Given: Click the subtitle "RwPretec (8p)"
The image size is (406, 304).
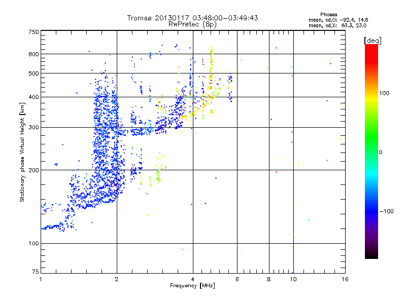Looking at the screenshot, I should coord(192,24).
